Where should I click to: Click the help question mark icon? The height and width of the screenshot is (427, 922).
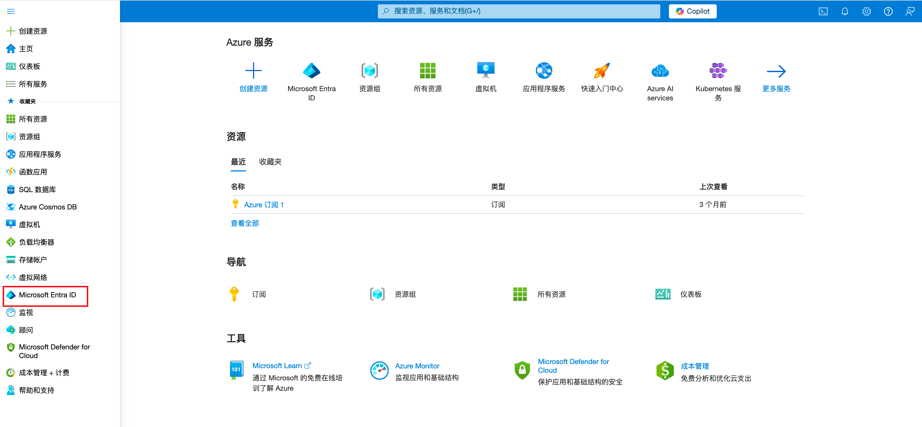coord(888,11)
